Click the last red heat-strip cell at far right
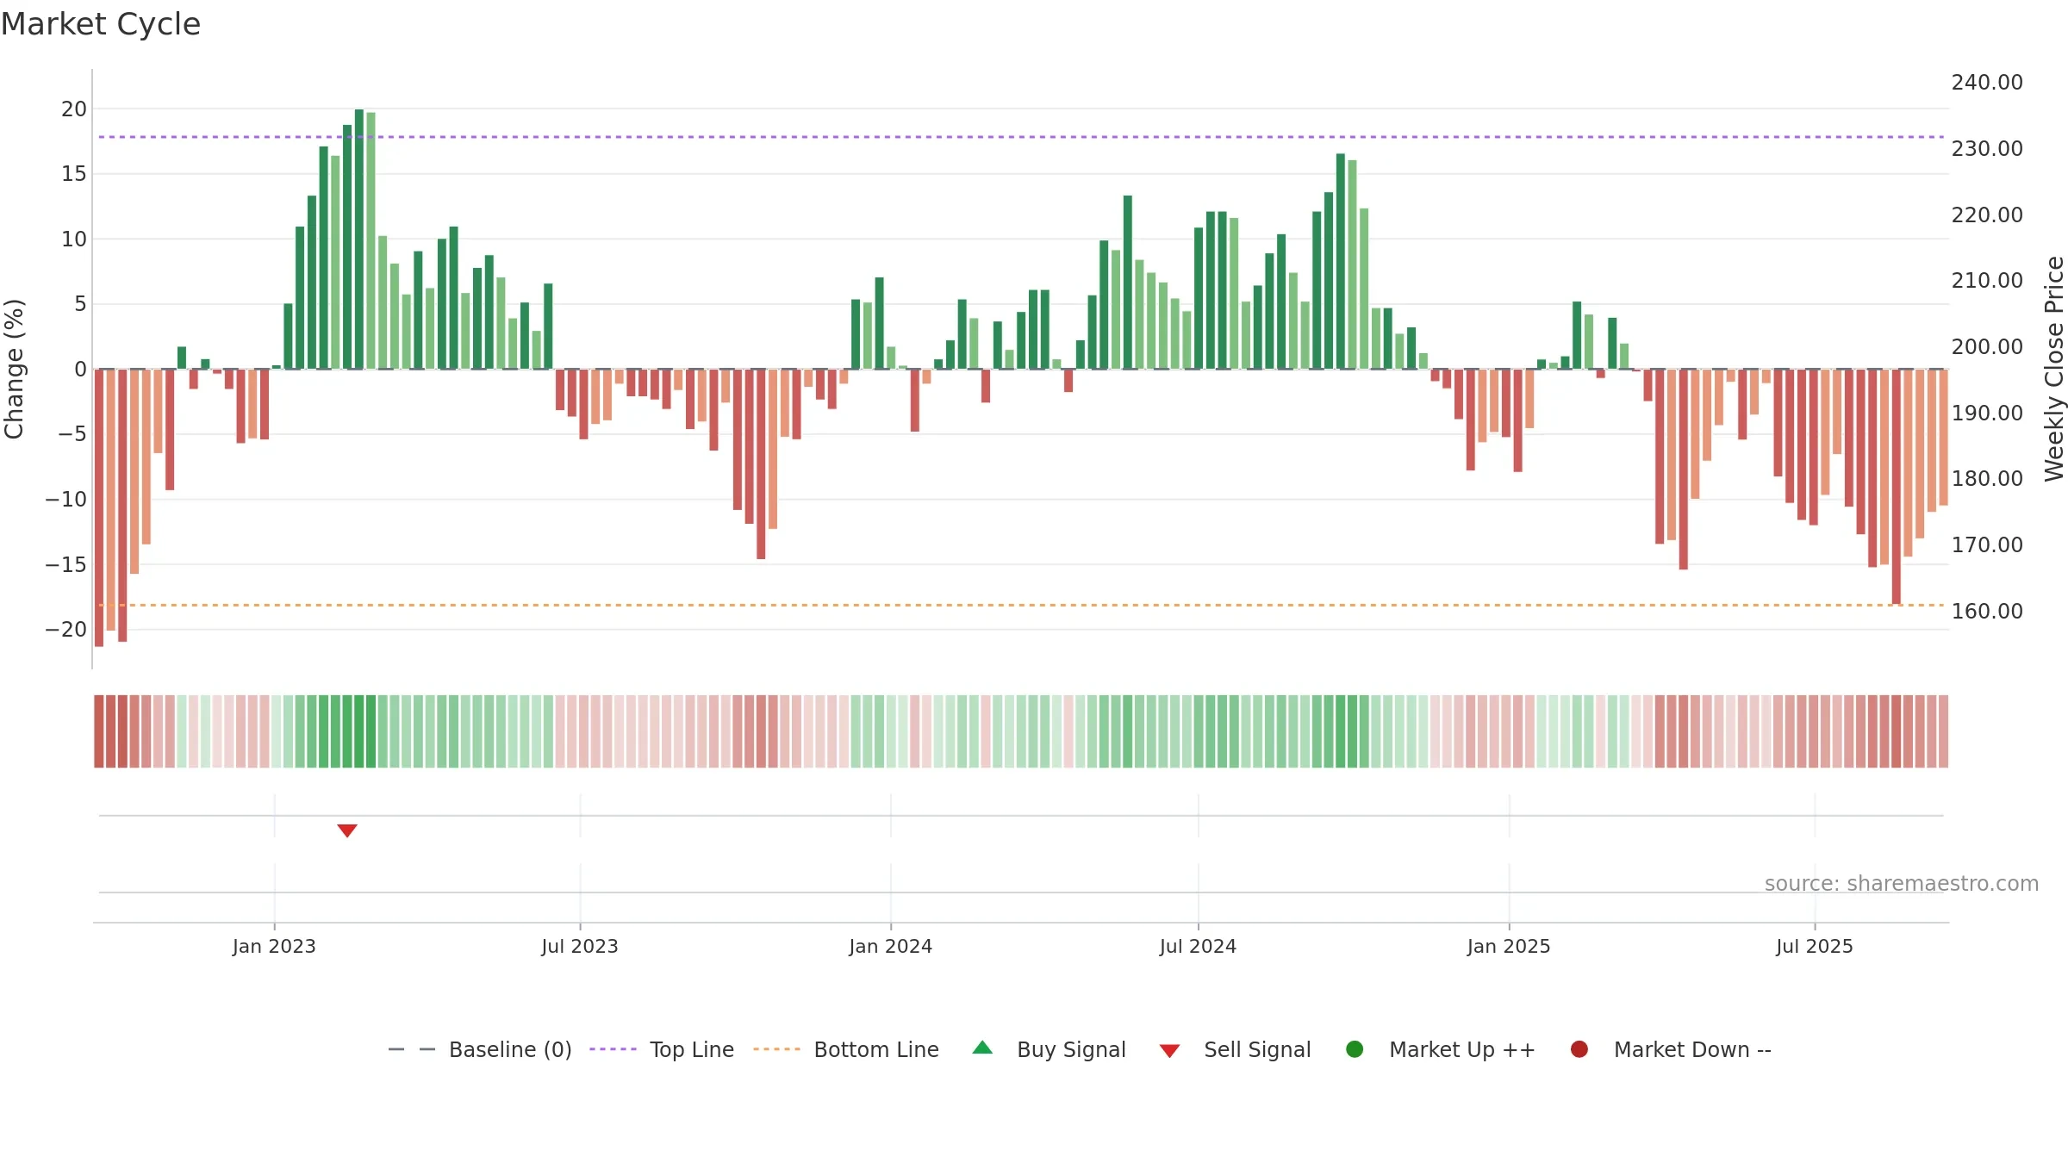This screenshot has height=1163, width=2068. click(1943, 731)
